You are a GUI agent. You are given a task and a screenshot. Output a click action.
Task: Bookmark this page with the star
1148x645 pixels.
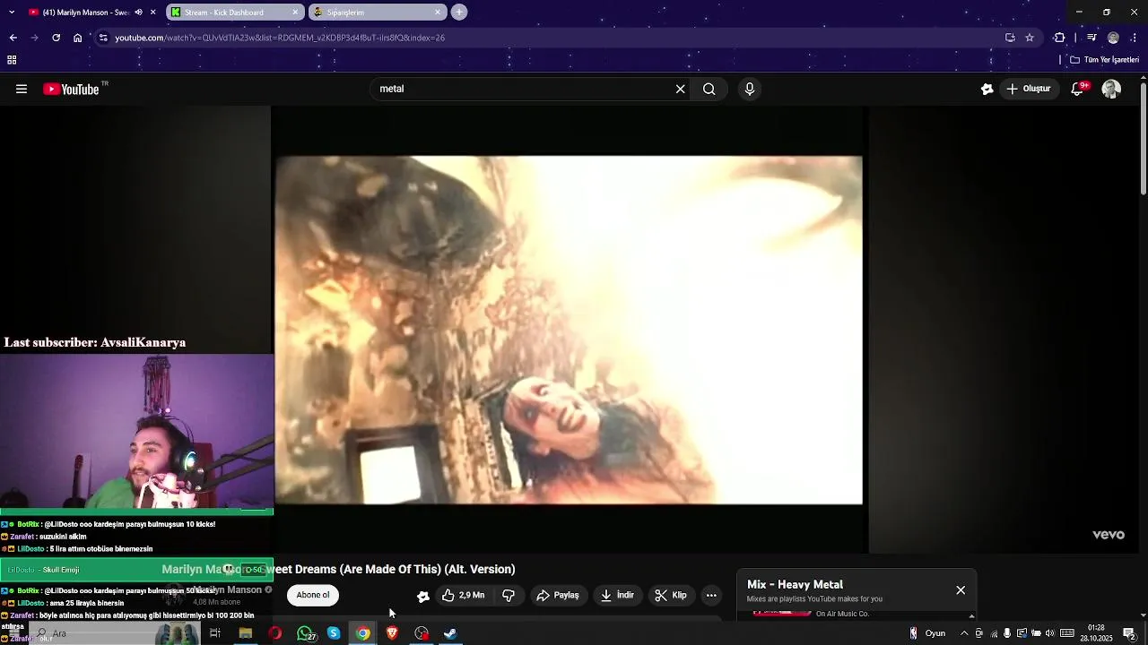point(1030,38)
